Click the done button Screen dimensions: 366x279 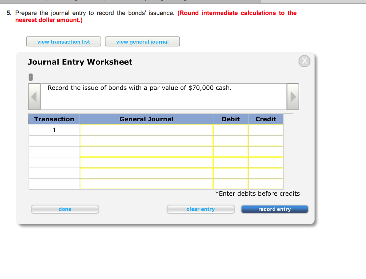click(65, 209)
